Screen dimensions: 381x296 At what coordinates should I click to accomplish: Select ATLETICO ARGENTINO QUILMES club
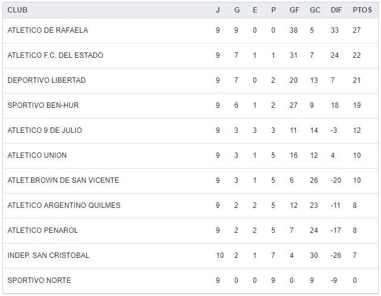64,205
